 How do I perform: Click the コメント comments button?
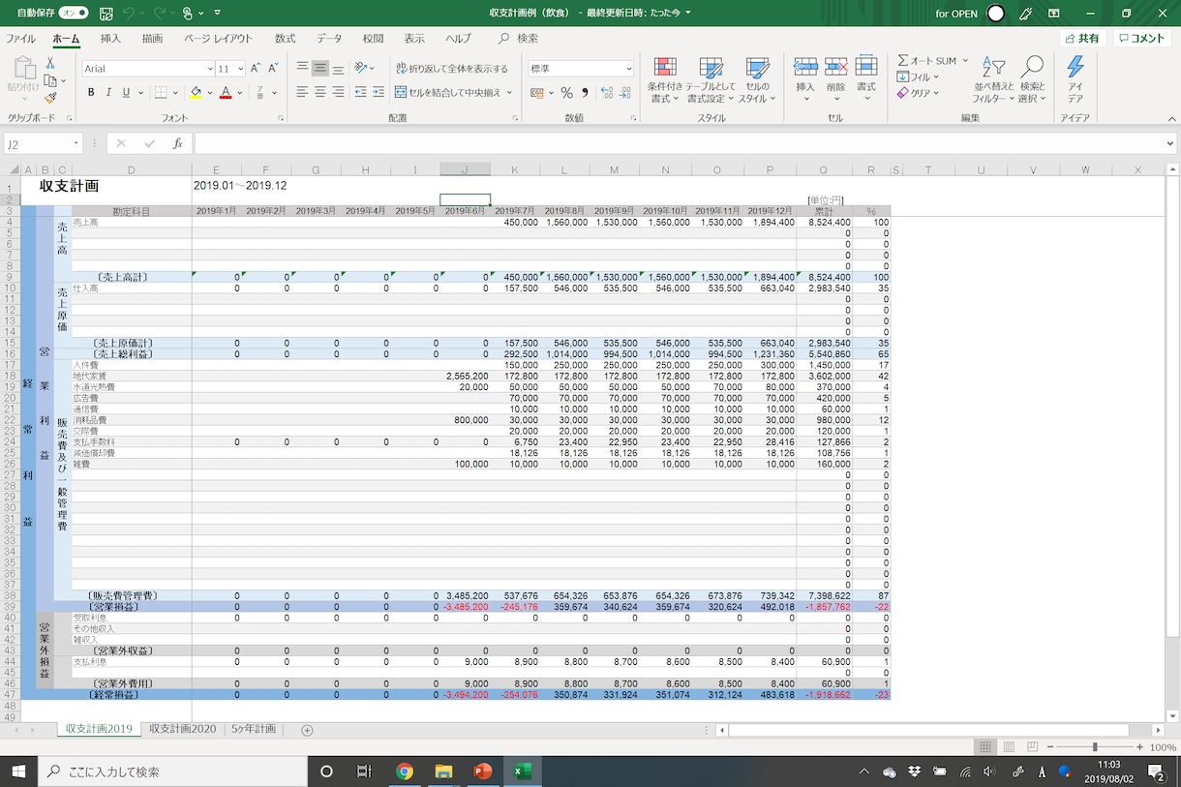1141,39
